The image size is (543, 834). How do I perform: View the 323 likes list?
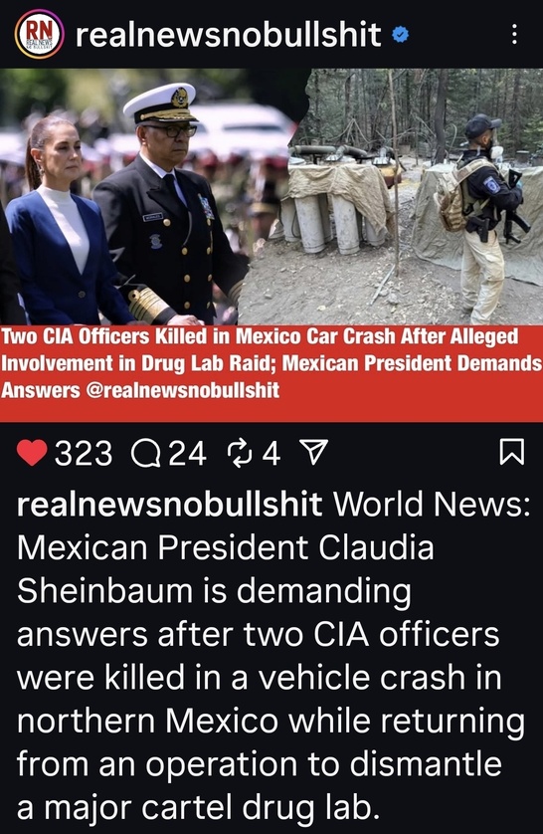pyautogui.click(x=84, y=453)
